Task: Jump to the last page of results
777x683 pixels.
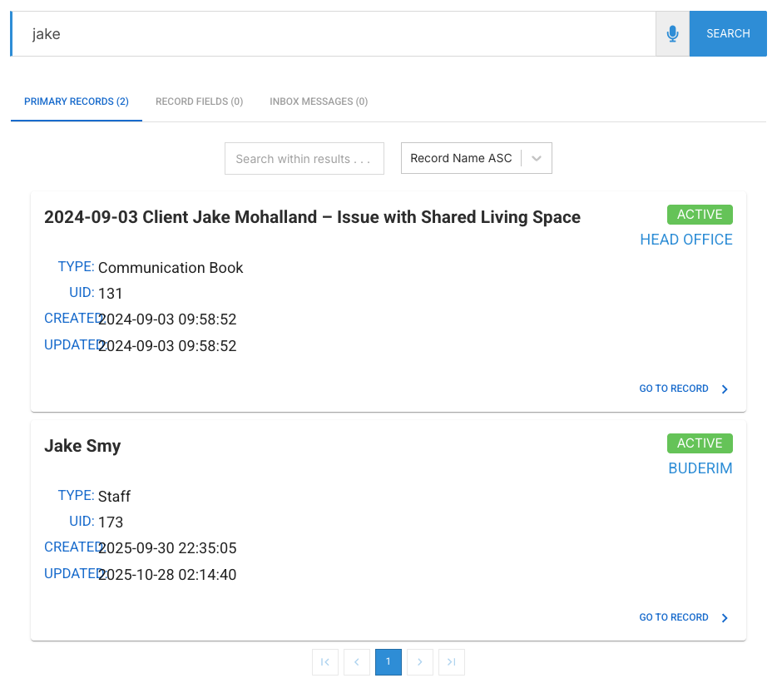Action: 452,662
